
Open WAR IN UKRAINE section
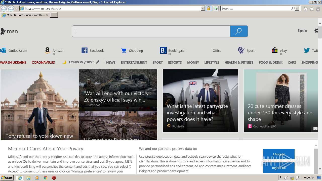pos(13,62)
